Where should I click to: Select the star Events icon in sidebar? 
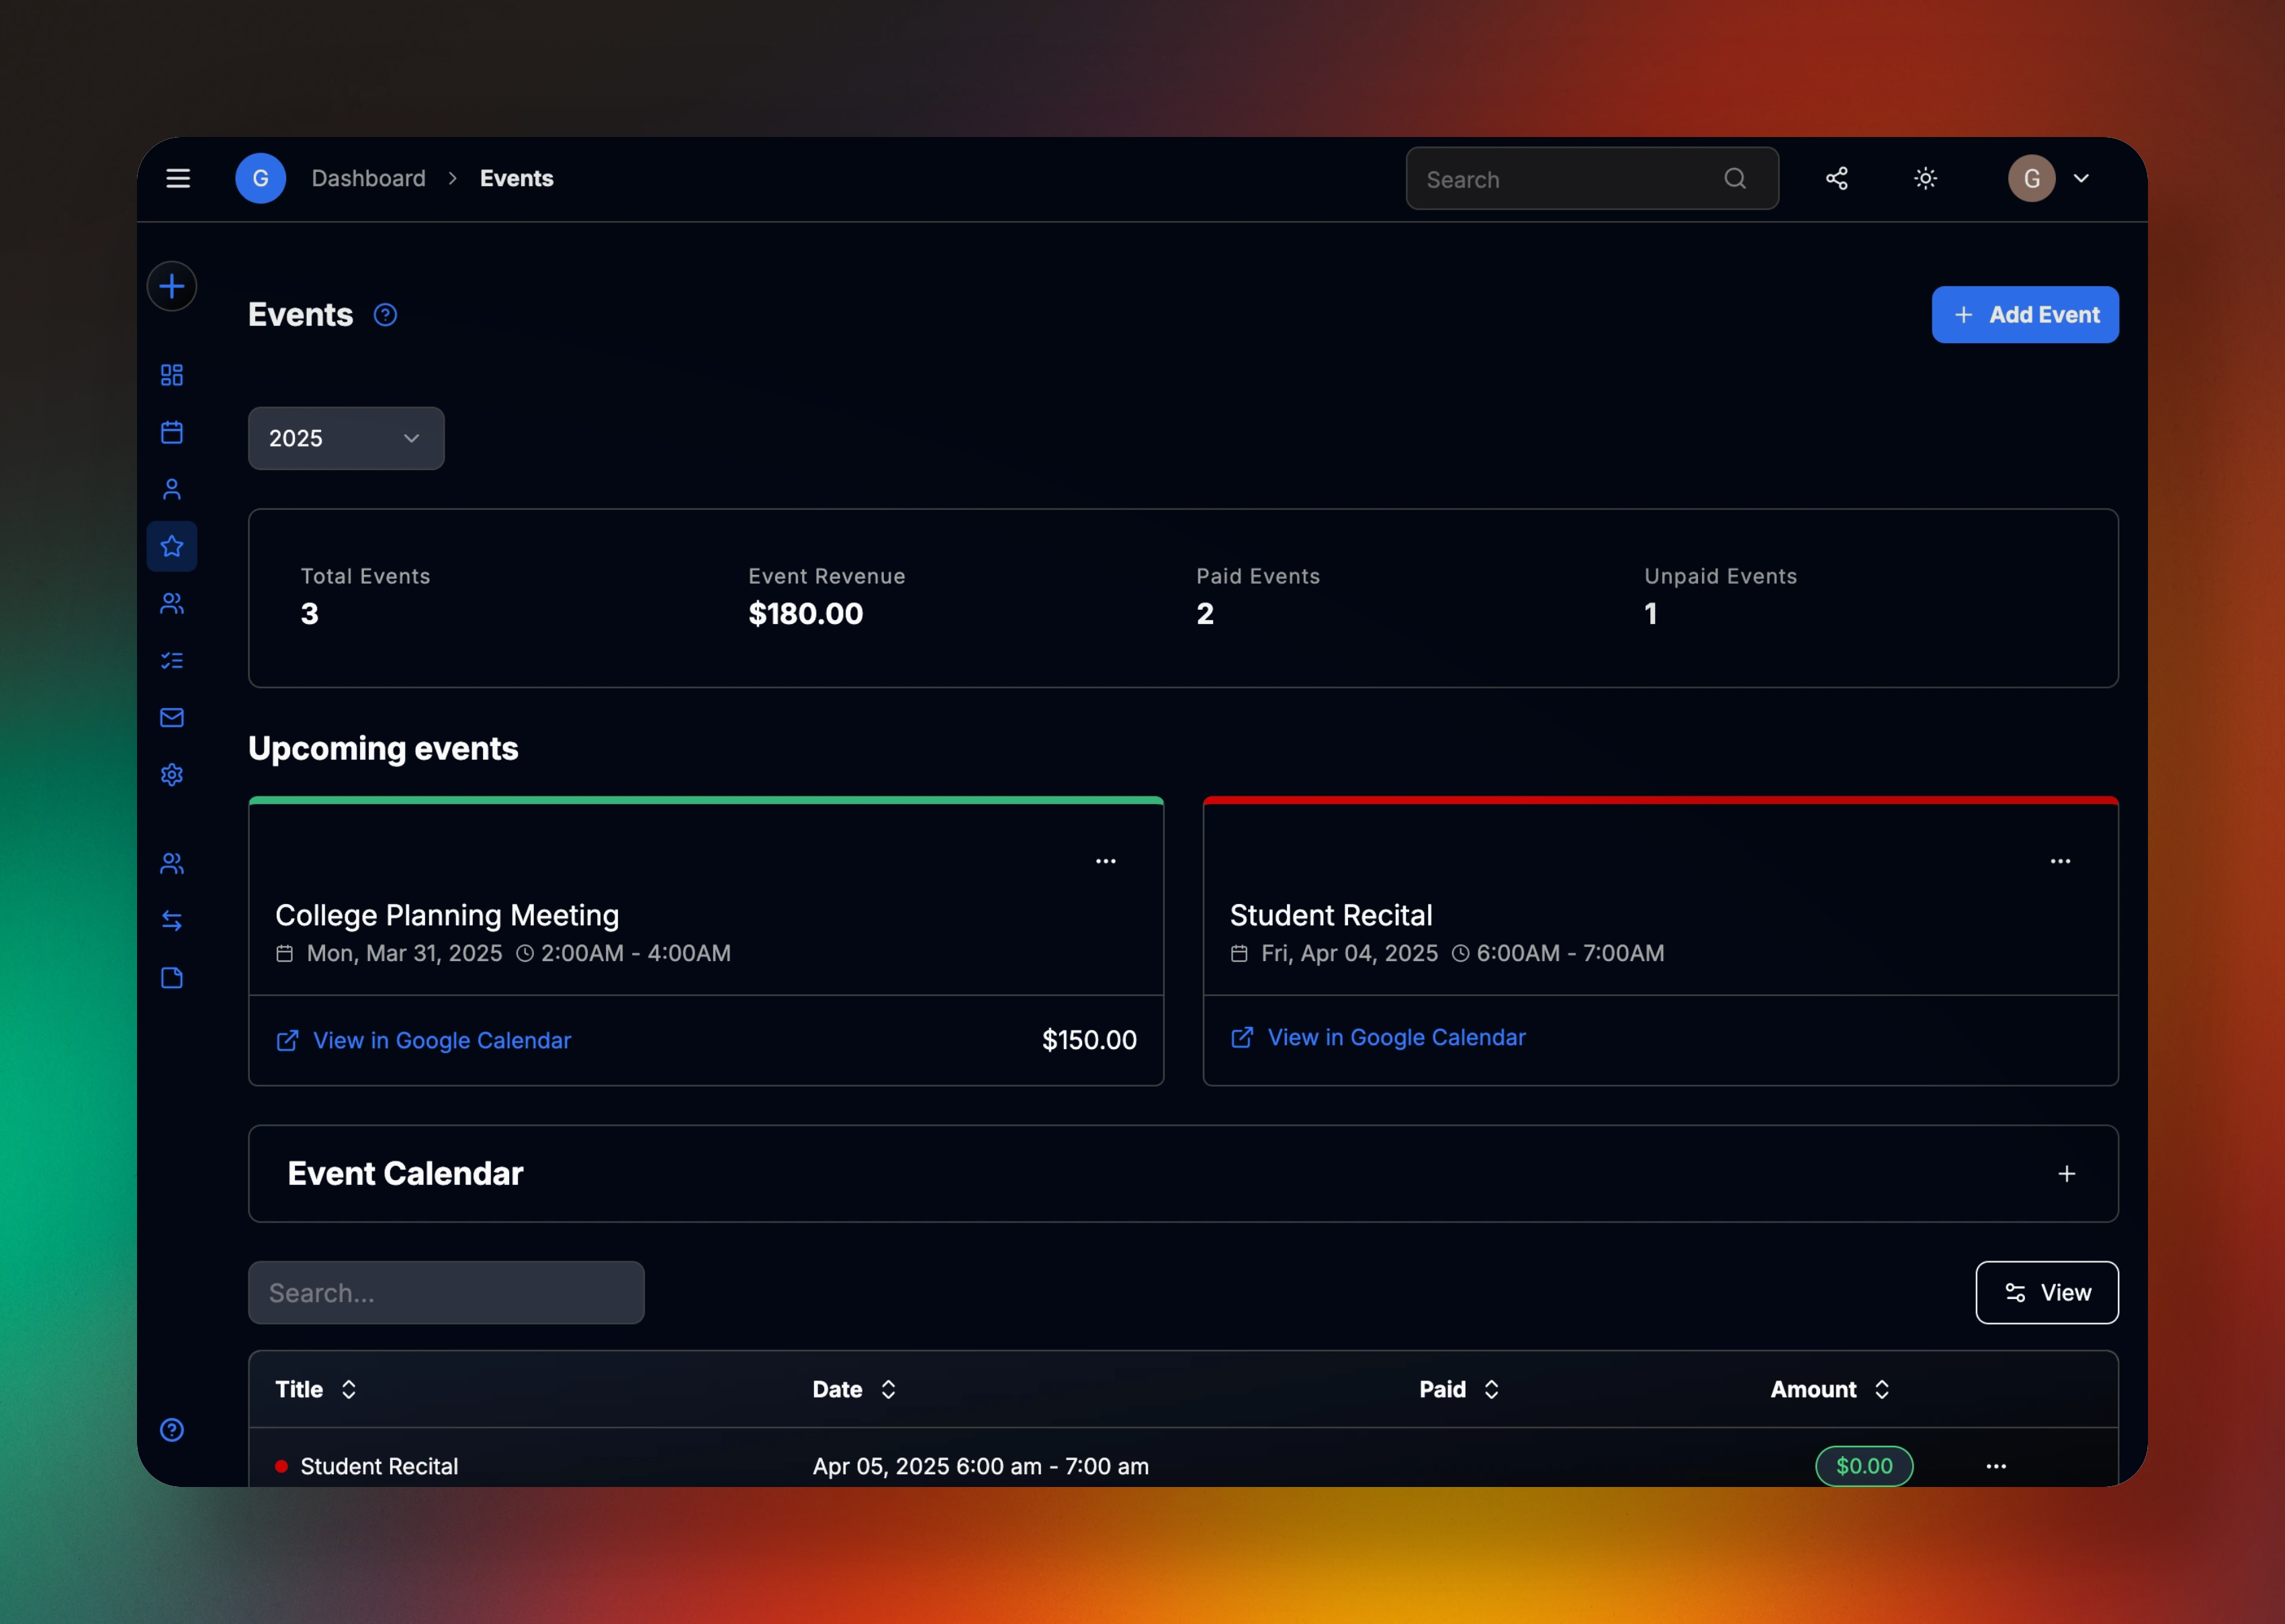[172, 546]
